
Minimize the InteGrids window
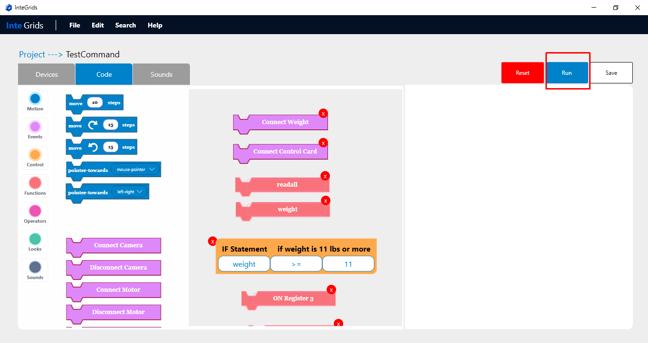(x=594, y=8)
